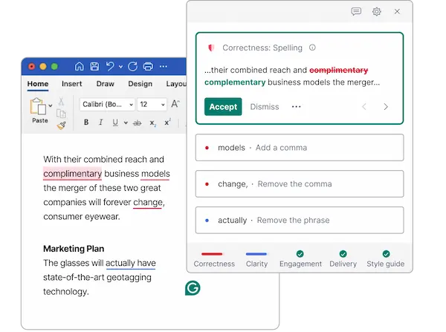
Task: Expand the models Add a comma suggestion
Action: click(300, 148)
